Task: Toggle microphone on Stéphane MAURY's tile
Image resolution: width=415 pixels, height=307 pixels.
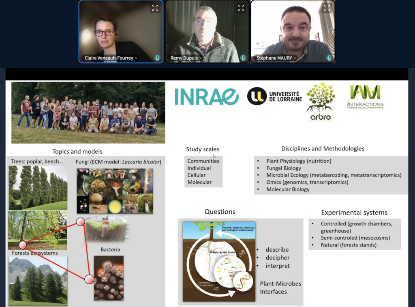Action: tap(329, 58)
